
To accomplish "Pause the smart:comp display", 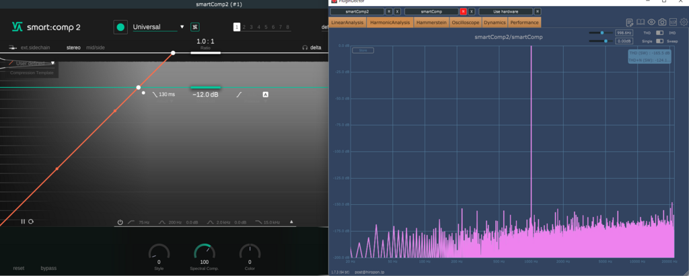I will click(x=24, y=222).
